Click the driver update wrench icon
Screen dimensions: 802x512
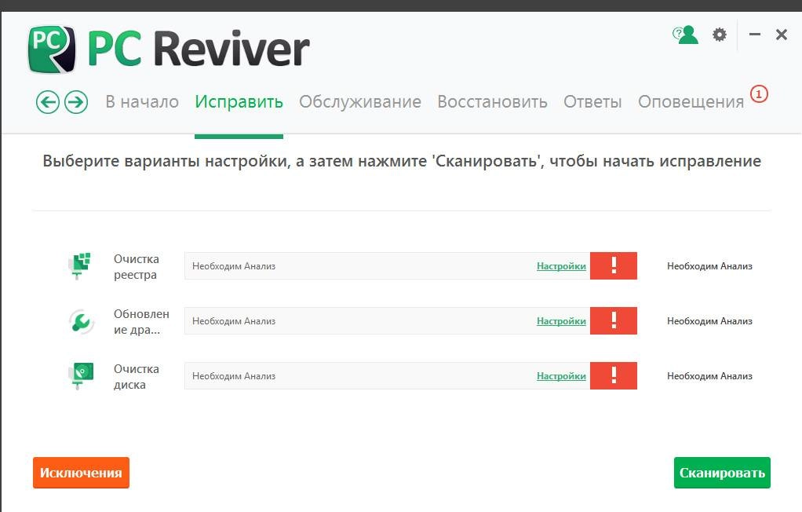[x=81, y=321]
